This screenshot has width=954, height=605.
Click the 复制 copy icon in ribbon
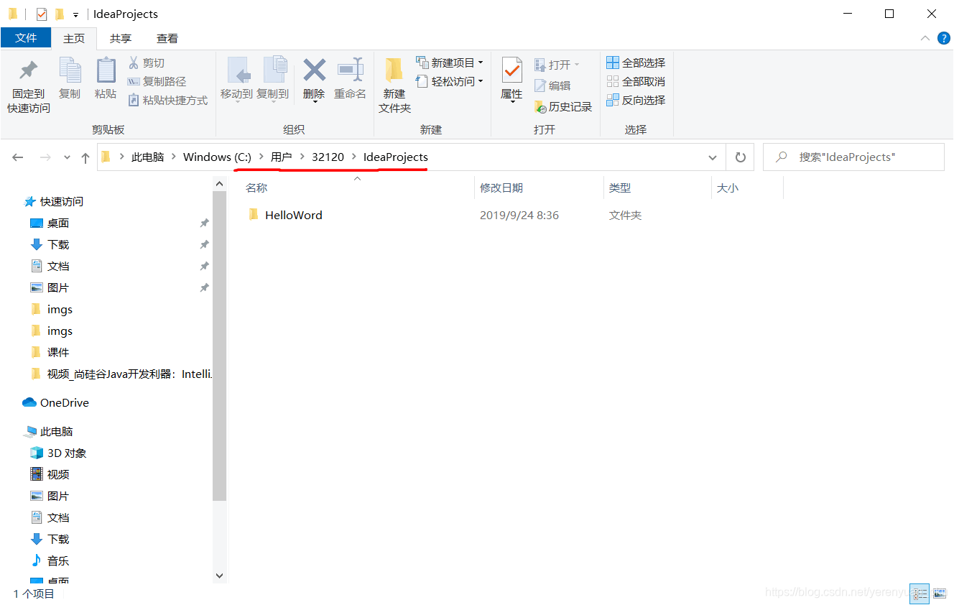click(70, 70)
